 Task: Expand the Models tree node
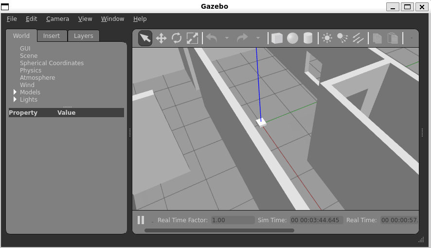15,92
